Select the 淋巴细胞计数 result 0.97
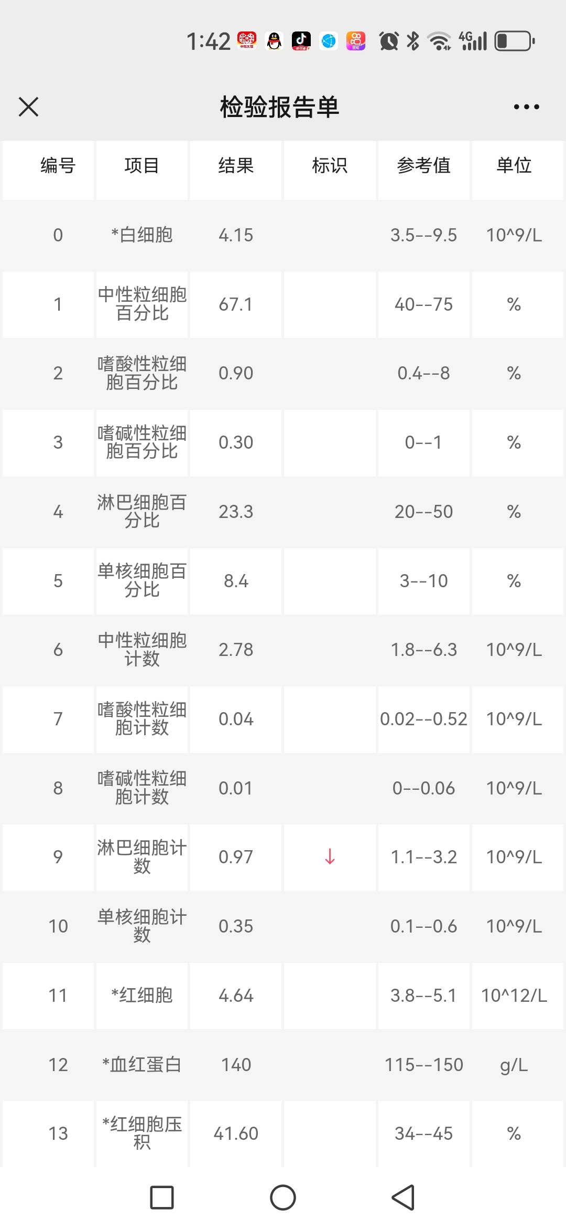The width and height of the screenshot is (566, 1228). 236,857
